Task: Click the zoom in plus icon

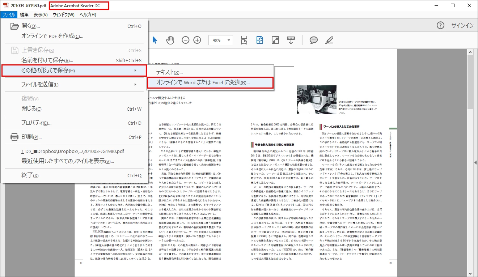Action: point(197,40)
